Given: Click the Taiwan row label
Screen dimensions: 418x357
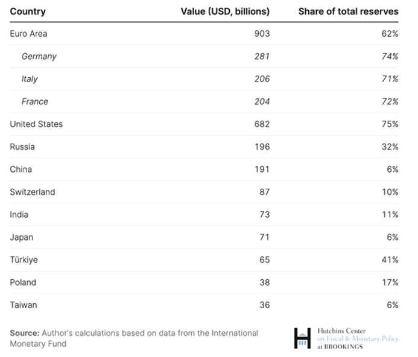Looking at the screenshot, I should (x=24, y=305).
